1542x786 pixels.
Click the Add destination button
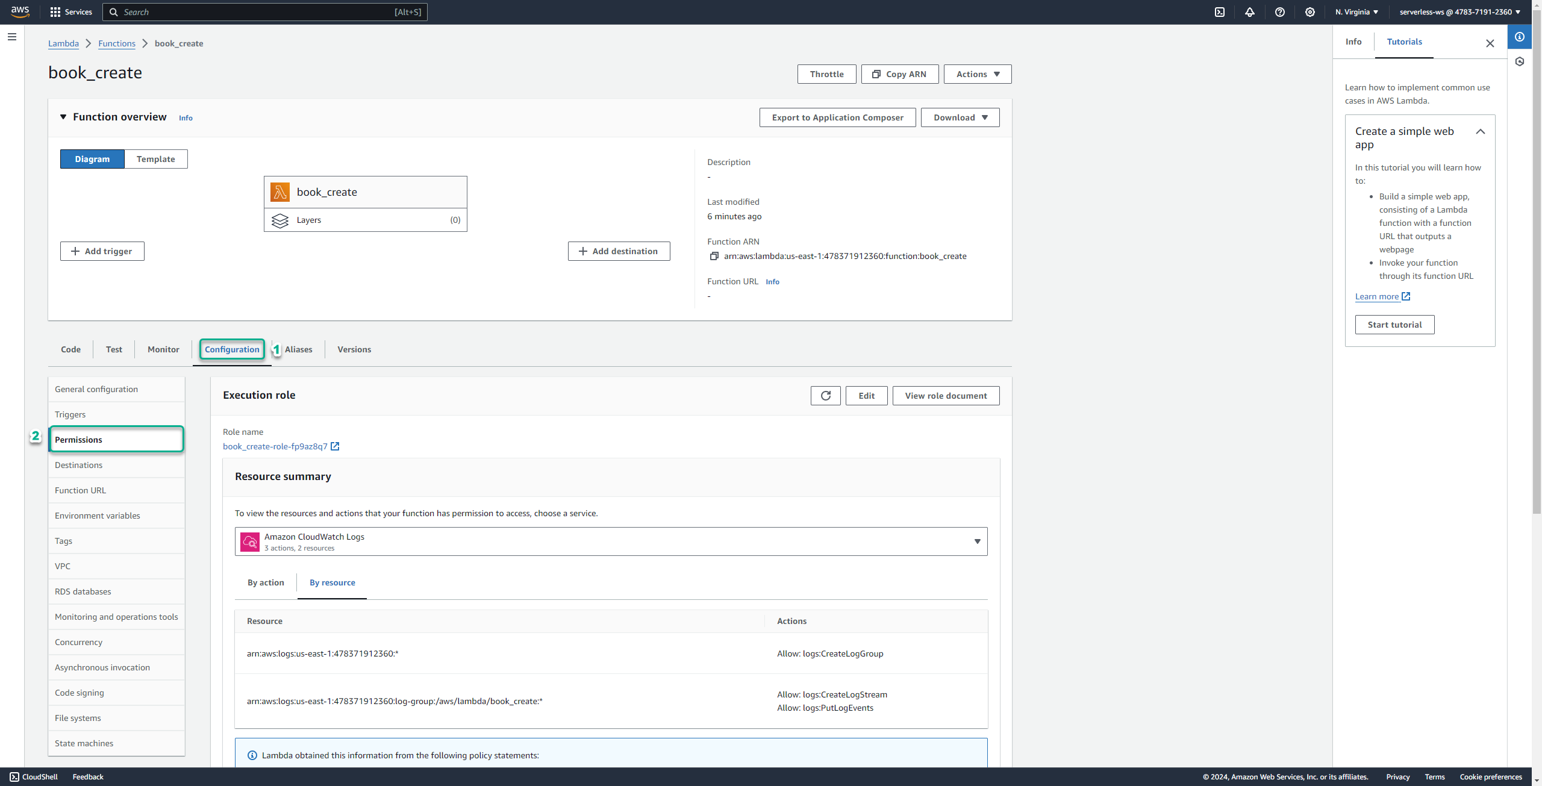[x=619, y=251]
